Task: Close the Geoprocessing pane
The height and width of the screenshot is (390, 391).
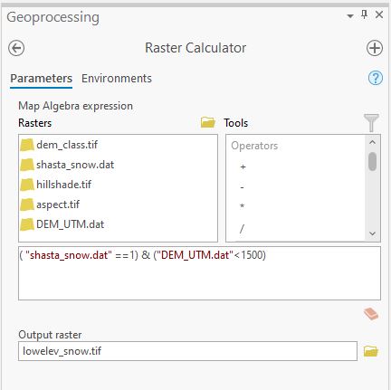Action: click(379, 14)
